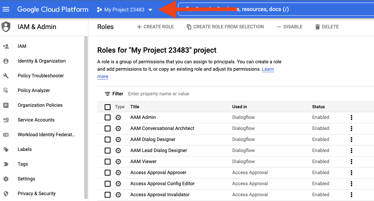374x201 pixels.
Task: Click the Identity & Organization person icon
Action: (x=6, y=61)
